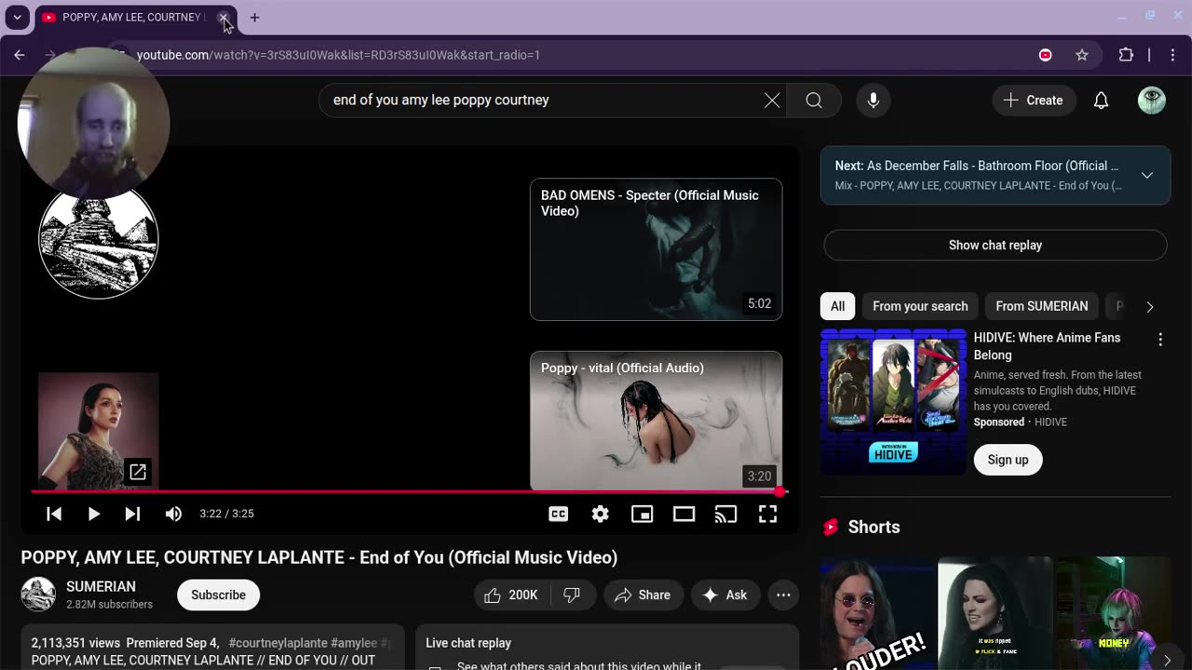This screenshot has height=670, width=1192.
Task: Toggle theater mode
Action: [x=684, y=514]
